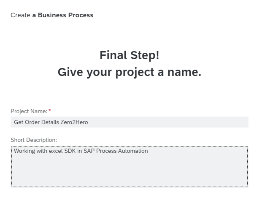This screenshot has height=209, width=262.
Task: Click the red required asterisk marker
Action: [x=50, y=111]
